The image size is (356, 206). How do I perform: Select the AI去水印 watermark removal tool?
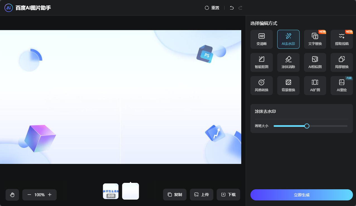tap(288, 39)
